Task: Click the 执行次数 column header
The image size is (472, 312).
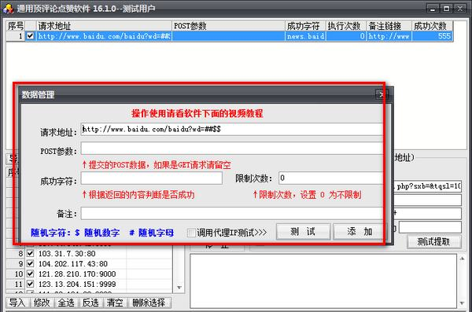Action: tap(346, 26)
